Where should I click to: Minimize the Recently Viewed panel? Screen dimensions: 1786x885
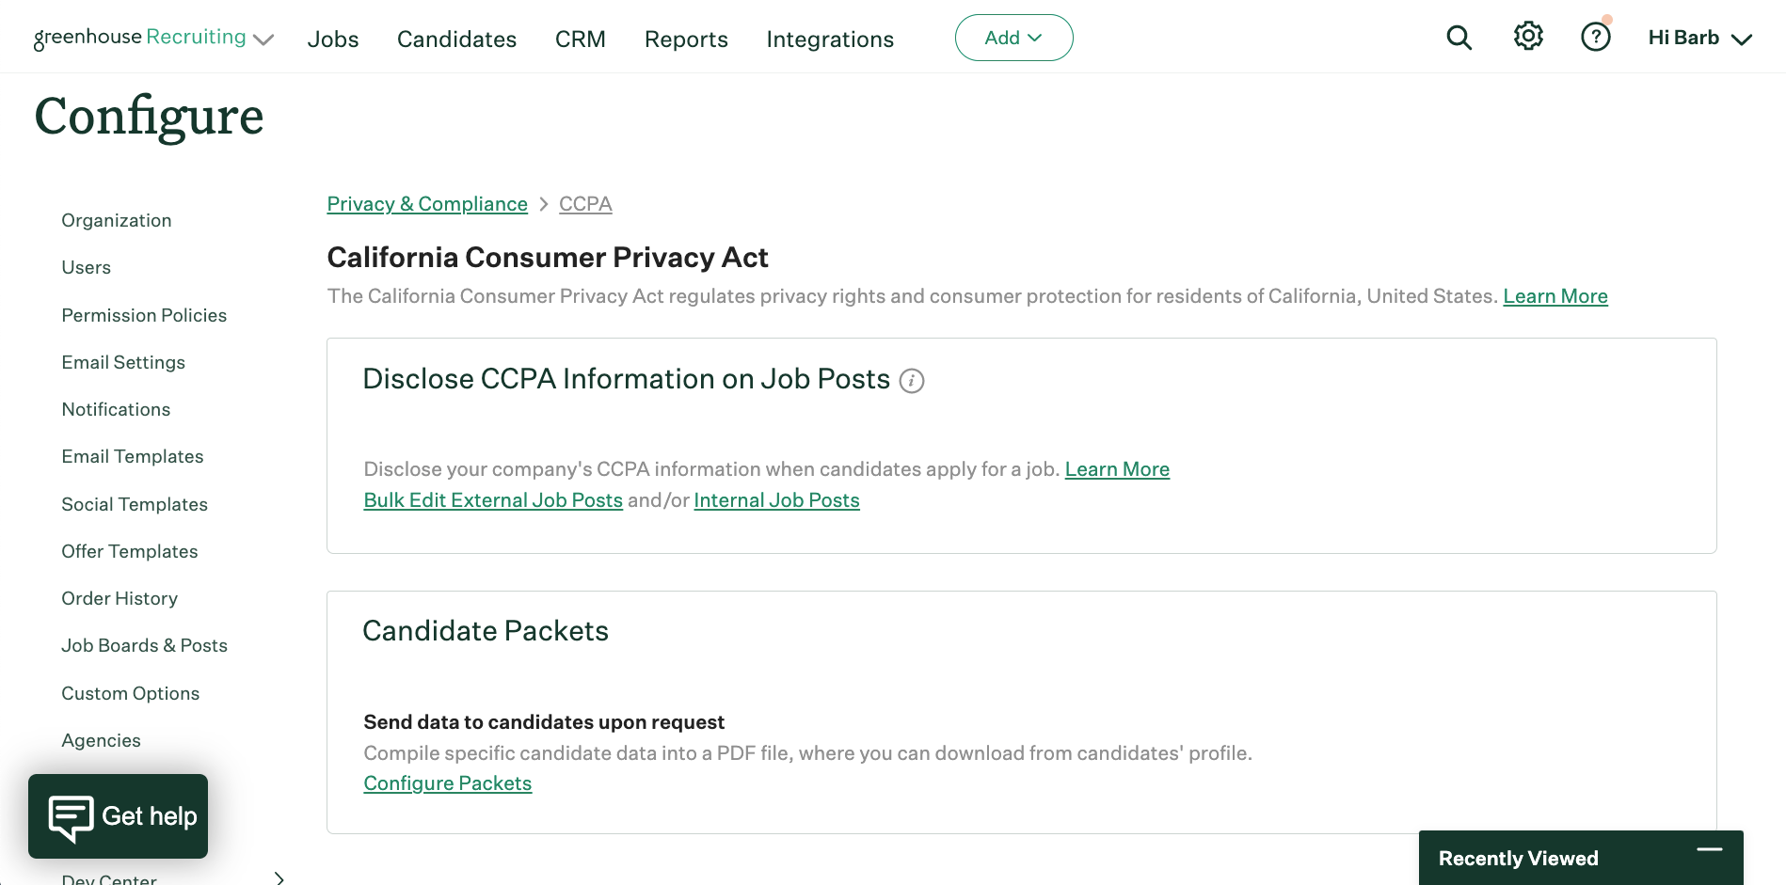[1709, 850]
